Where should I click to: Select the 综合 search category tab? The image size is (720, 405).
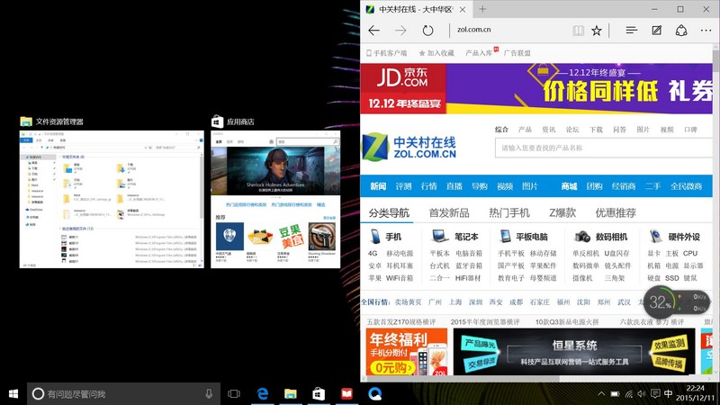(501, 130)
